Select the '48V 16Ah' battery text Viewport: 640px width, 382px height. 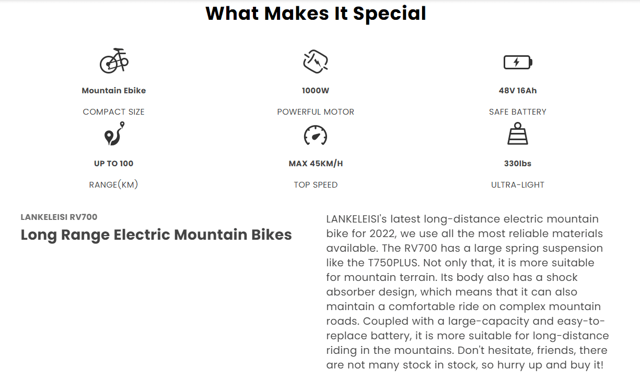518,91
